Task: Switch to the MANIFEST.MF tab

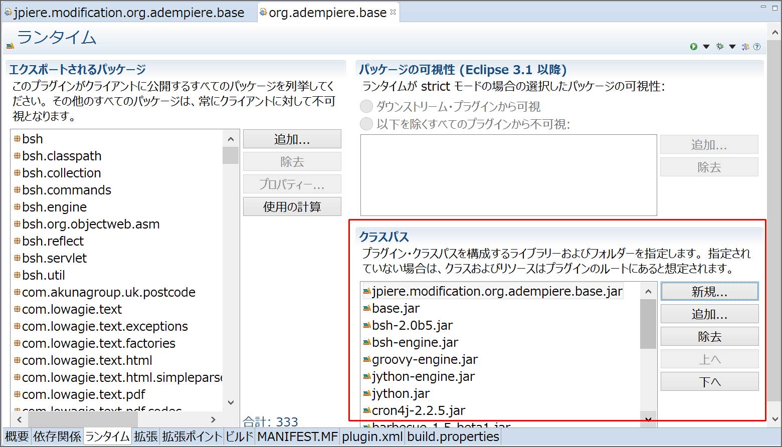Action: [x=297, y=436]
